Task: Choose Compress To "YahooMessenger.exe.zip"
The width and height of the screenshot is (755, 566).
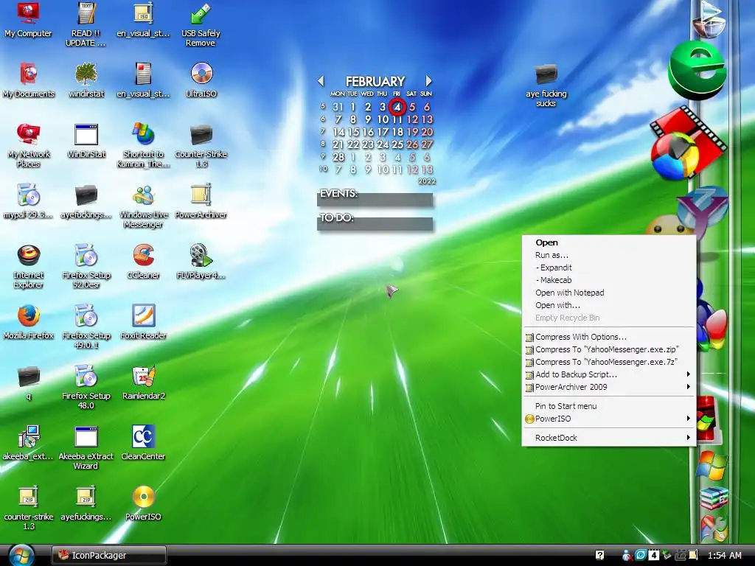Action: pyautogui.click(x=607, y=349)
